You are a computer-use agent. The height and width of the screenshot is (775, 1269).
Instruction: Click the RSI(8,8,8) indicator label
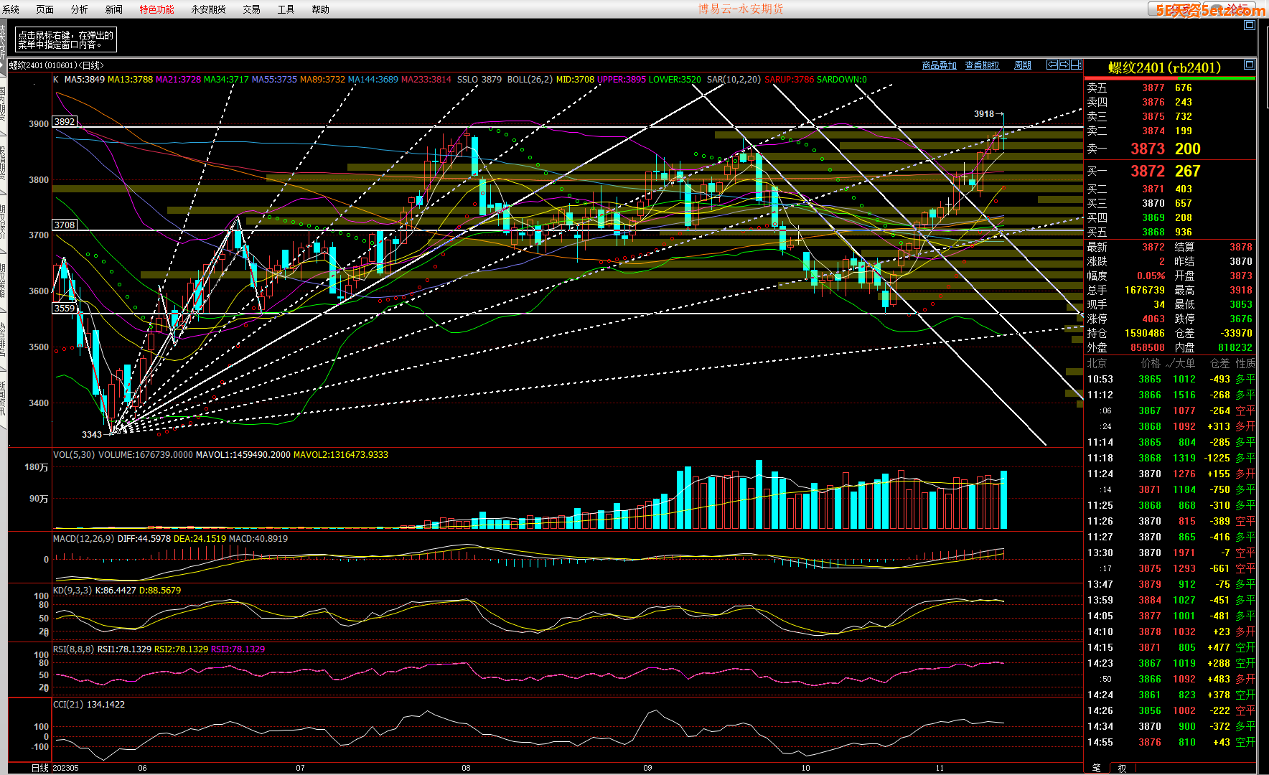74,649
